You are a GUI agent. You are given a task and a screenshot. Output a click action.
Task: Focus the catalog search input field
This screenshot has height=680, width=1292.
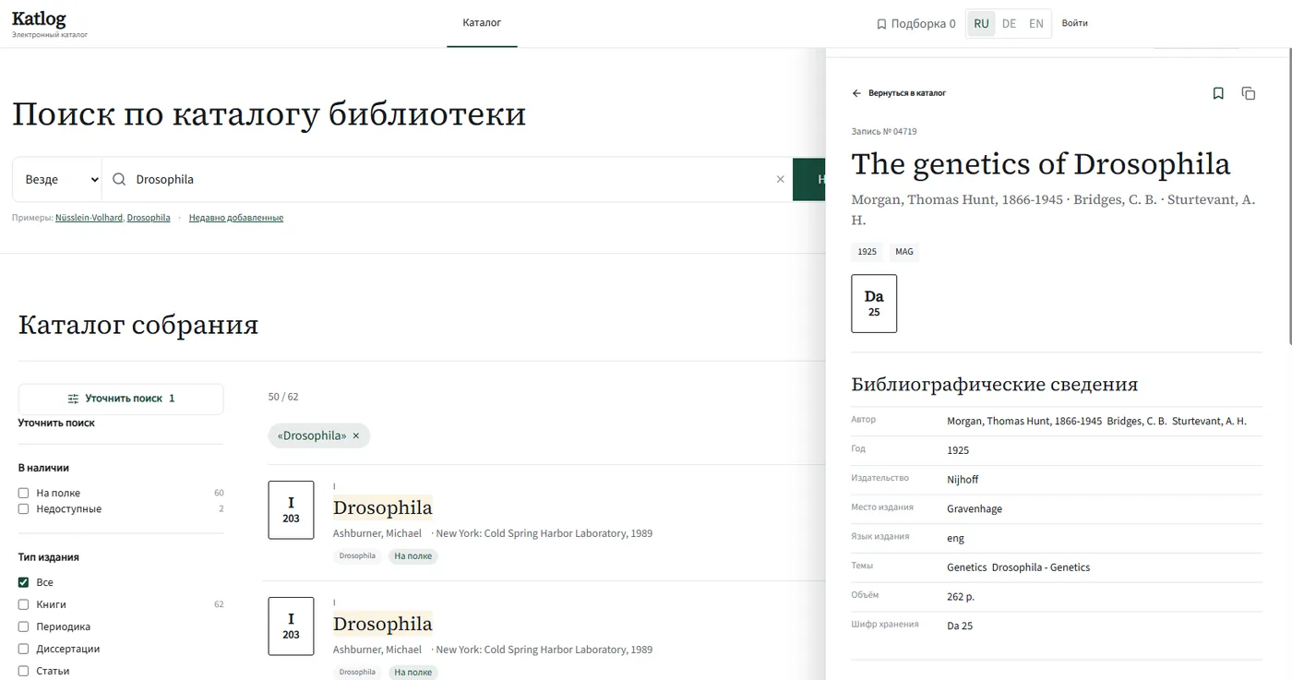[x=452, y=180]
